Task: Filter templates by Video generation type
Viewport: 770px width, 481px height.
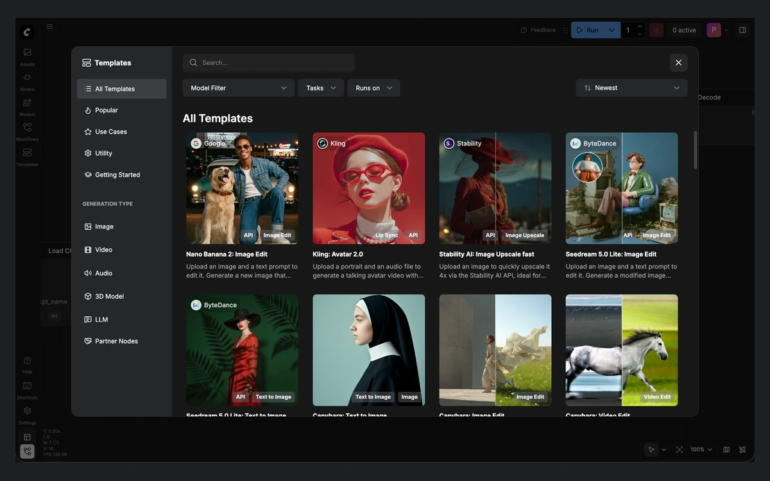Action: click(x=122, y=249)
